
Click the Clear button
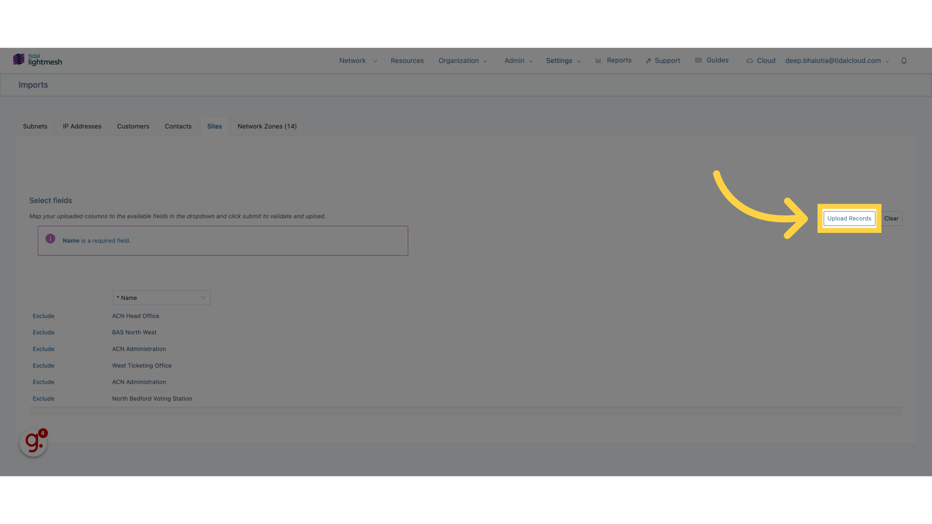tap(891, 218)
